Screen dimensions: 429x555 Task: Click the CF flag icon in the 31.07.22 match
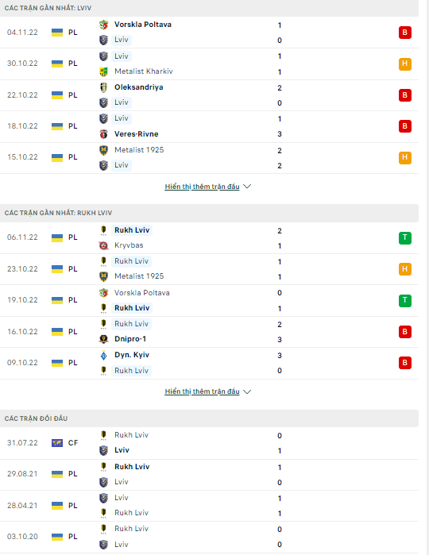pos(57,443)
